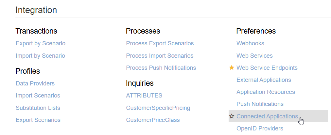Go to Web Service Endpoints
The width and height of the screenshot is (331, 135).
pyautogui.click(x=267, y=68)
